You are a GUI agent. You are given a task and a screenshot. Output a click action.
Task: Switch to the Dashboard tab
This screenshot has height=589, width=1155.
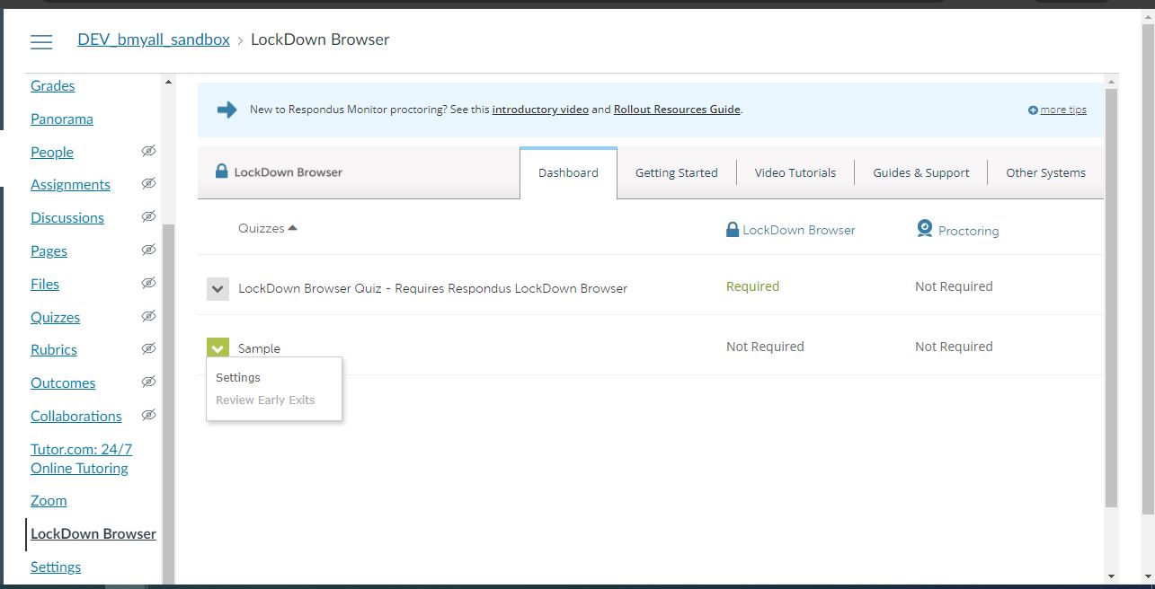[x=568, y=172]
